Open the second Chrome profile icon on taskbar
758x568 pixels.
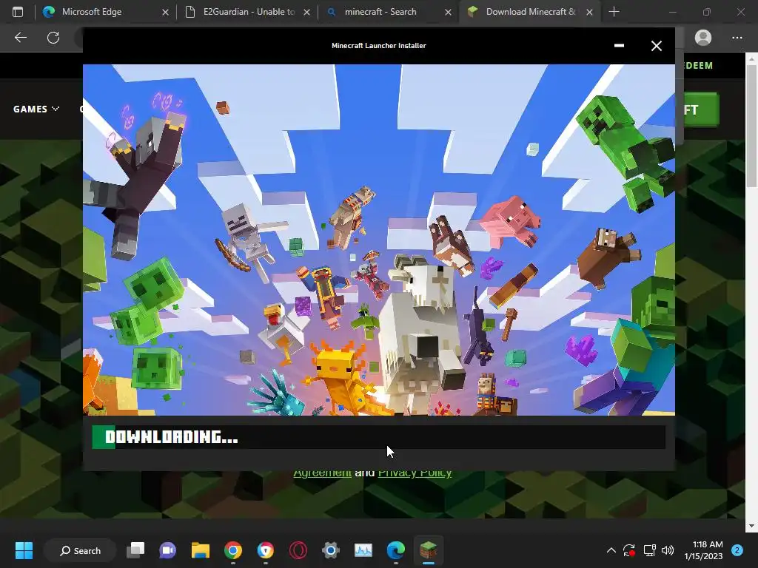coord(266,550)
